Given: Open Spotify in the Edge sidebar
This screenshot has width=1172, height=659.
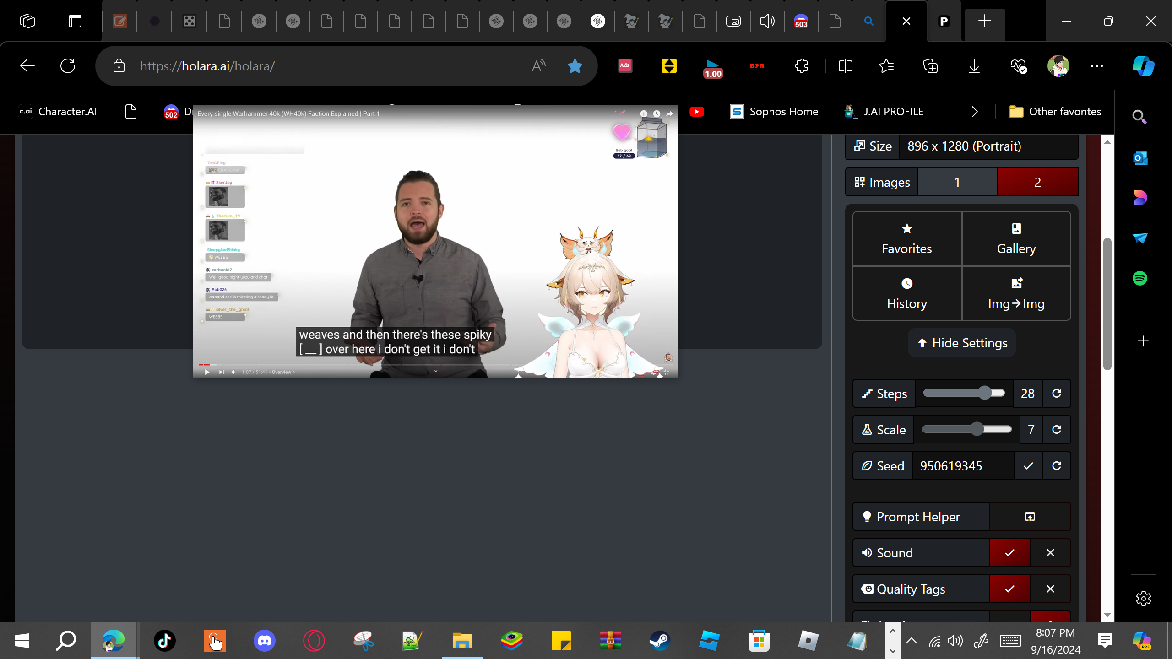Looking at the screenshot, I should pyautogui.click(x=1140, y=278).
